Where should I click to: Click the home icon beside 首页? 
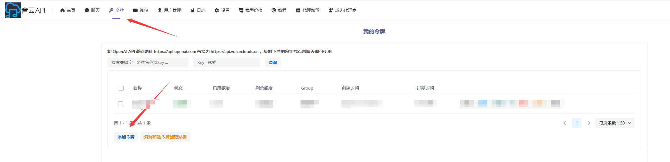pyautogui.click(x=63, y=10)
